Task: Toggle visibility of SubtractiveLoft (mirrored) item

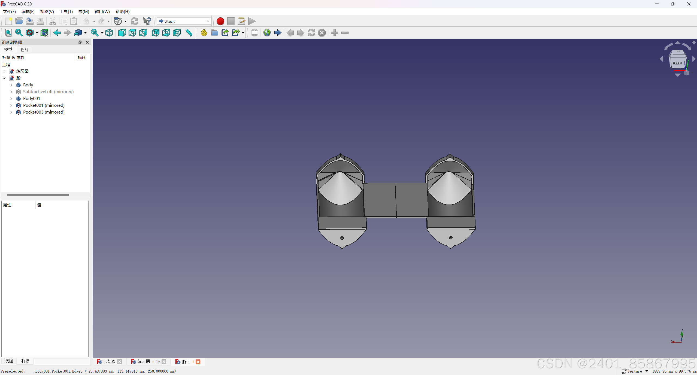Action: tap(48, 92)
